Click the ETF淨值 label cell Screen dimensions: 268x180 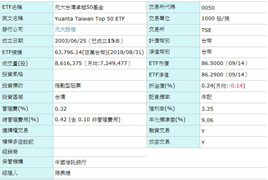(x=173, y=75)
